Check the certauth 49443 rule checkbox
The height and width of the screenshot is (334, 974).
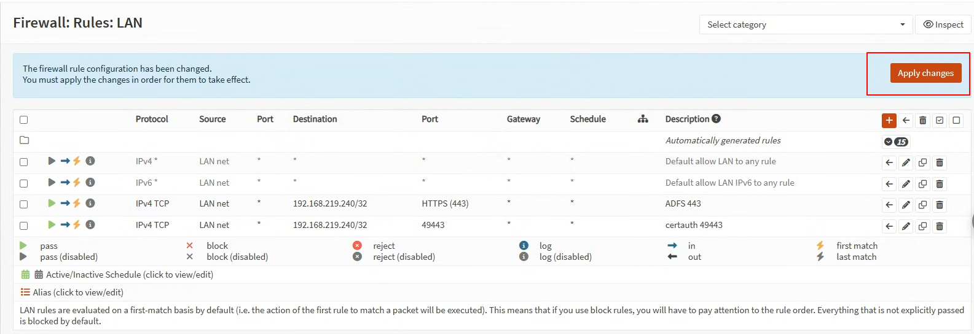tap(24, 226)
